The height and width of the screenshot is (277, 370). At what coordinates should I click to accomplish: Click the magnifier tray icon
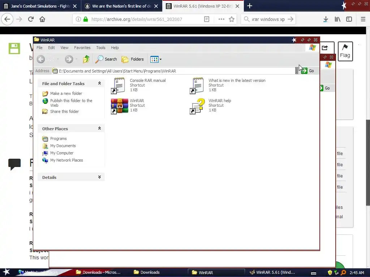343,273
